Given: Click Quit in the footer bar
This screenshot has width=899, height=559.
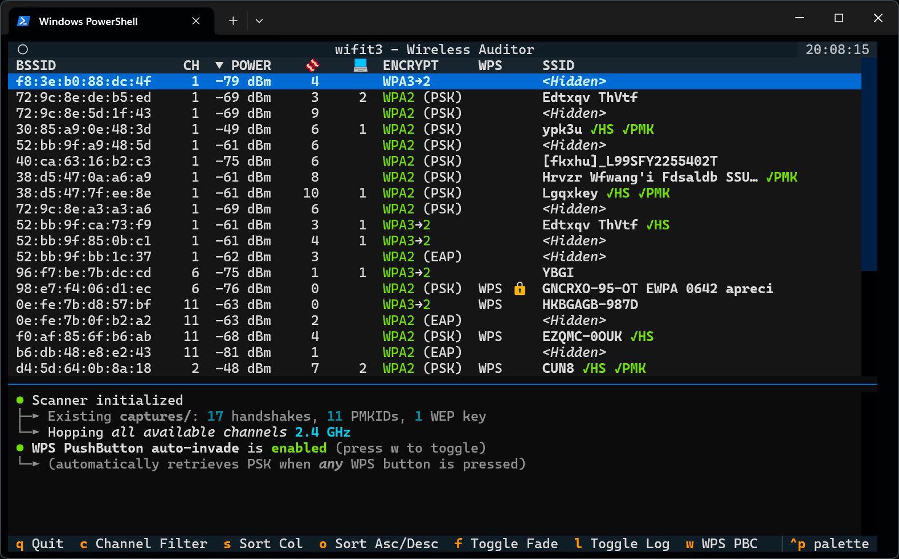Looking at the screenshot, I should (39, 544).
